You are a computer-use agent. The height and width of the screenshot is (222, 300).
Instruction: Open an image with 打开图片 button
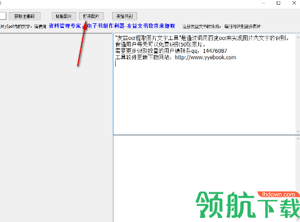pyautogui.click(x=91, y=16)
